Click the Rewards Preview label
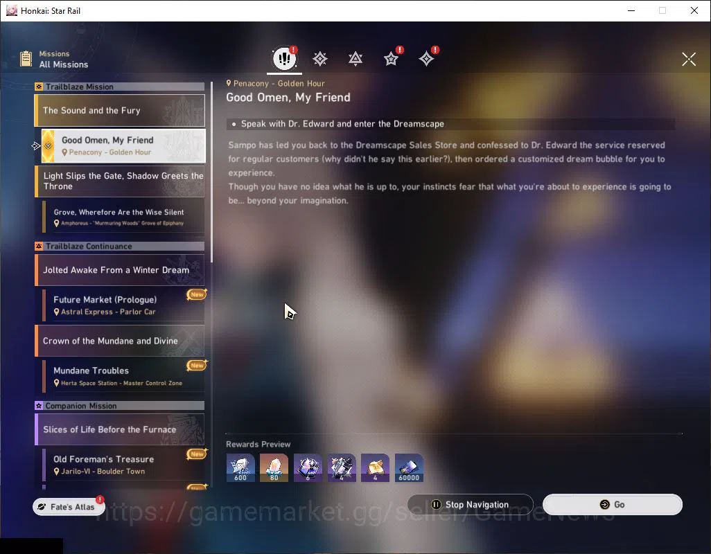The height and width of the screenshot is (554, 711). [258, 445]
